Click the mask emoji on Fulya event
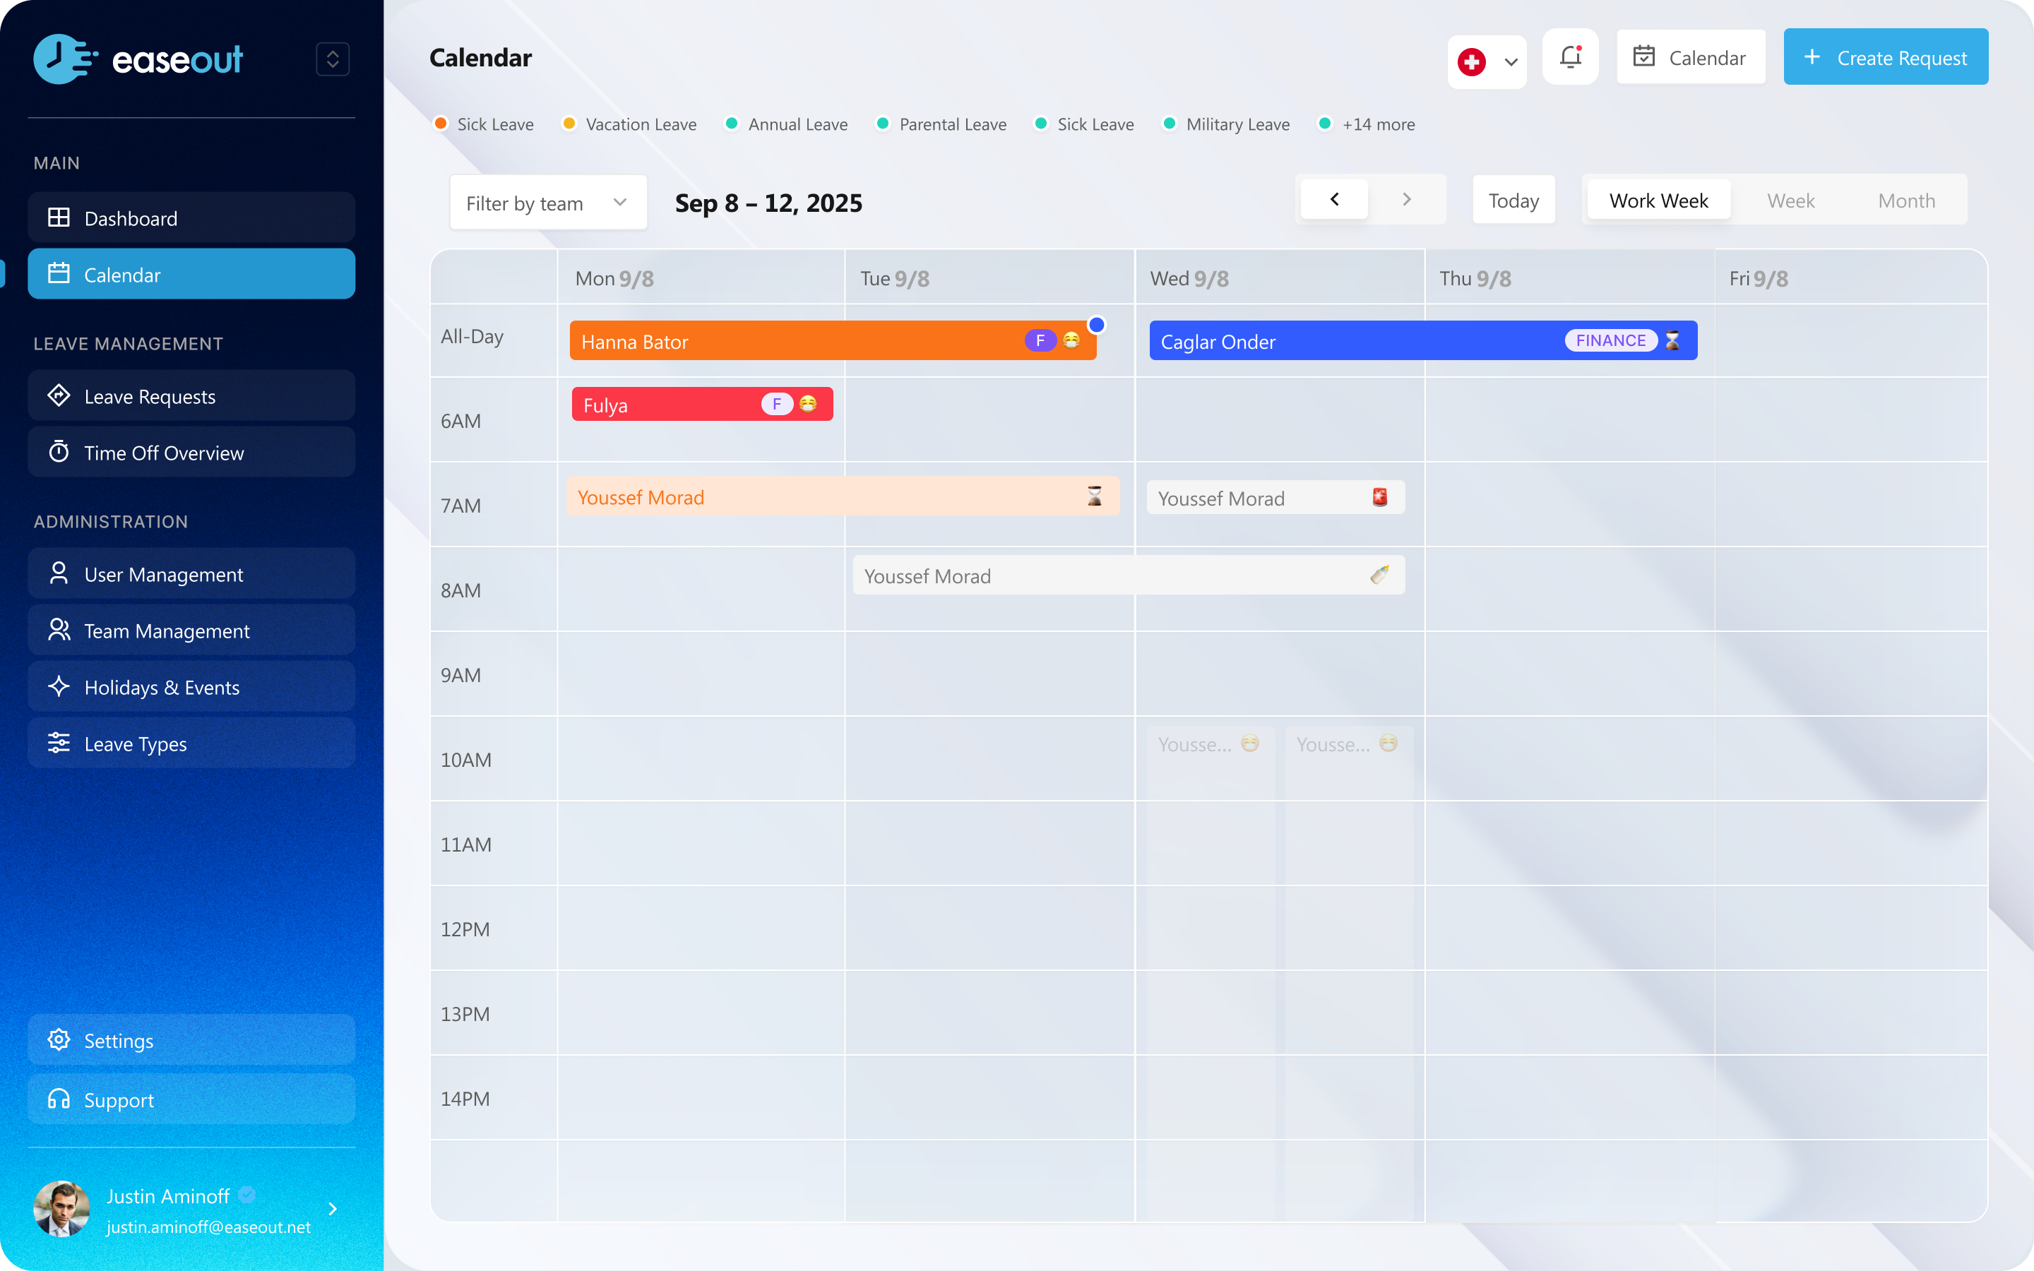 808,405
